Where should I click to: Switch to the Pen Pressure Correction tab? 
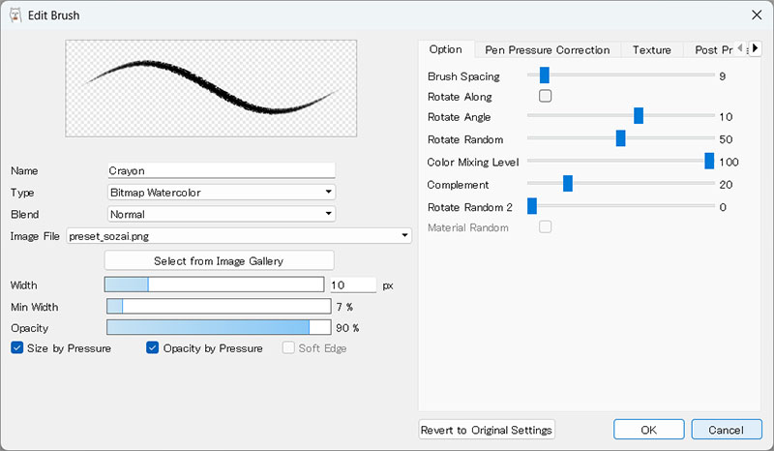[547, 49]
